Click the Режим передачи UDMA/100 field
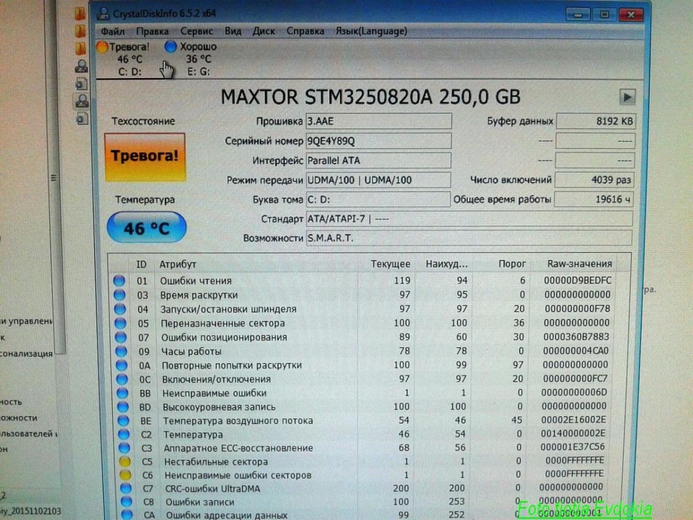 378,180
